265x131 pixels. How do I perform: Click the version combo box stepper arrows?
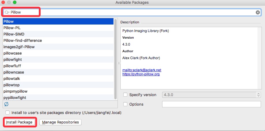pyautogui.click(x=258, y=95)
